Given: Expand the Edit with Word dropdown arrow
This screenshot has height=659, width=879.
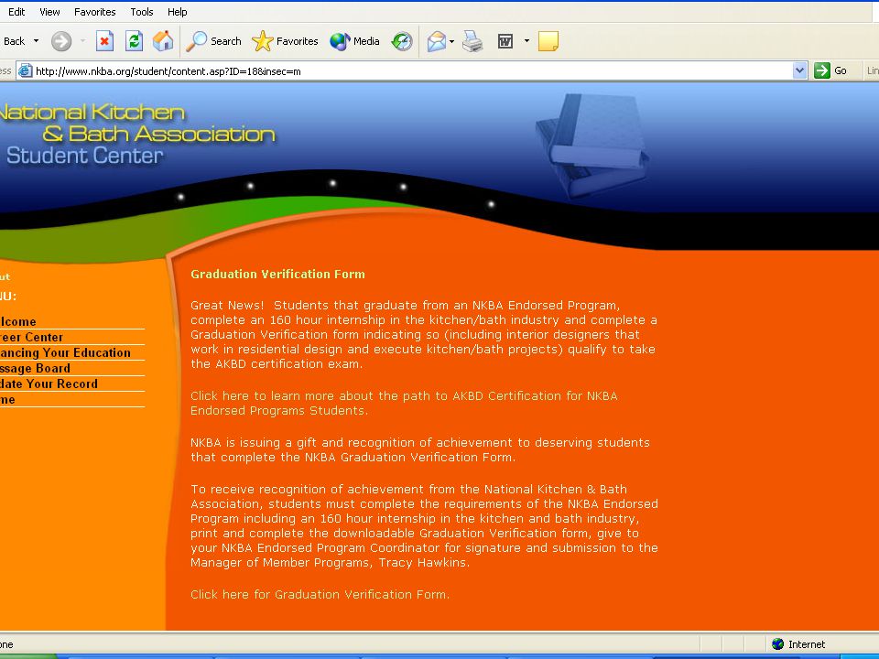Looking at the screenshot, I should (526, 41).
